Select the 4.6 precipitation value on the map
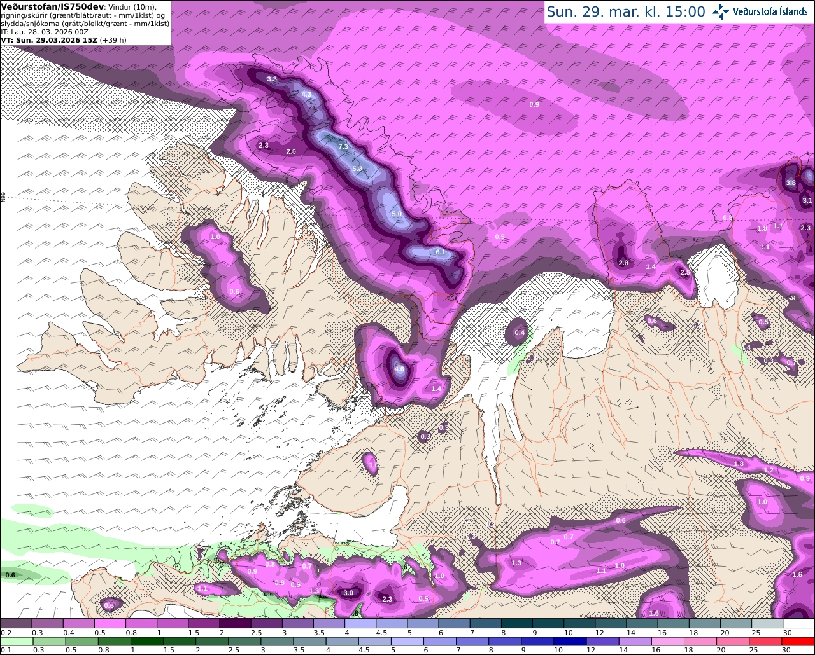This screenshot has width=815, height=655. pos(400,369)
